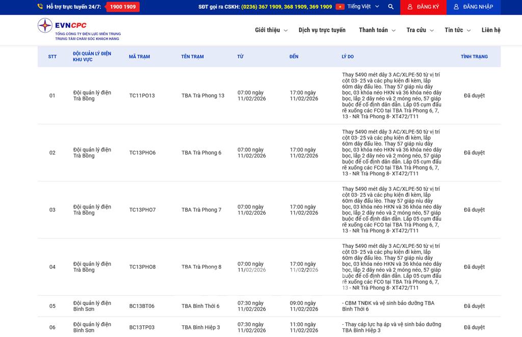Click the TÌNH TRẠNG column header
Viewport: 522px width, 337px height.
tap(474, 57)
